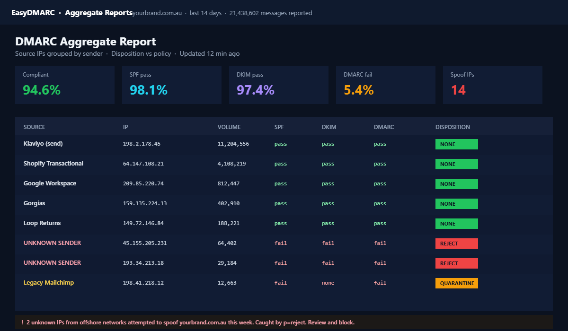Open the SPF pass 98.1% card
The height and width of the screenshot is (331, 568).
[x=172, y=85]
